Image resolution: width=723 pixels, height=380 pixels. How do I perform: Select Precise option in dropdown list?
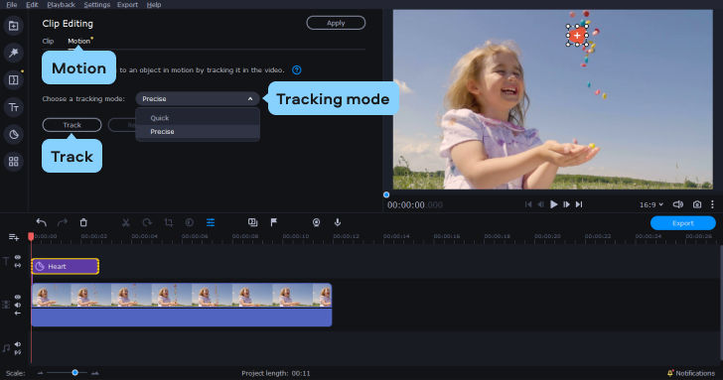198,132
